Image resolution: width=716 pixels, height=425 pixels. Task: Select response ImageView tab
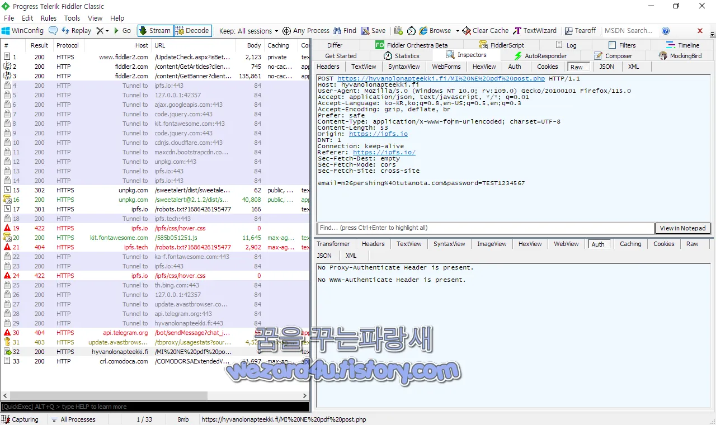491,244
